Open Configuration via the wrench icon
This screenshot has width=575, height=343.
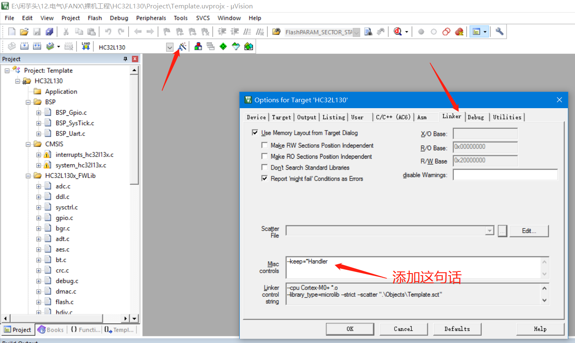coord(499,32)
